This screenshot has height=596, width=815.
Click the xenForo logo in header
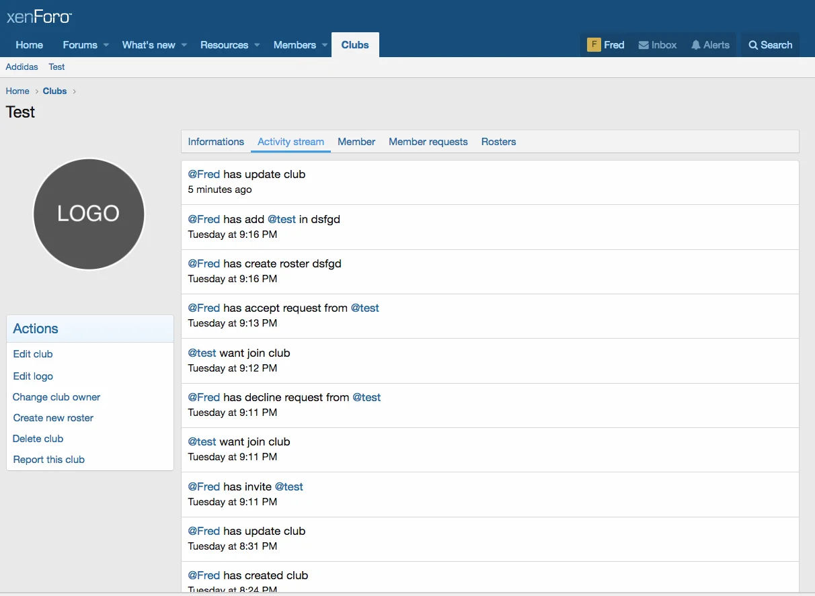pyautogui.click(x=39, y=17)
